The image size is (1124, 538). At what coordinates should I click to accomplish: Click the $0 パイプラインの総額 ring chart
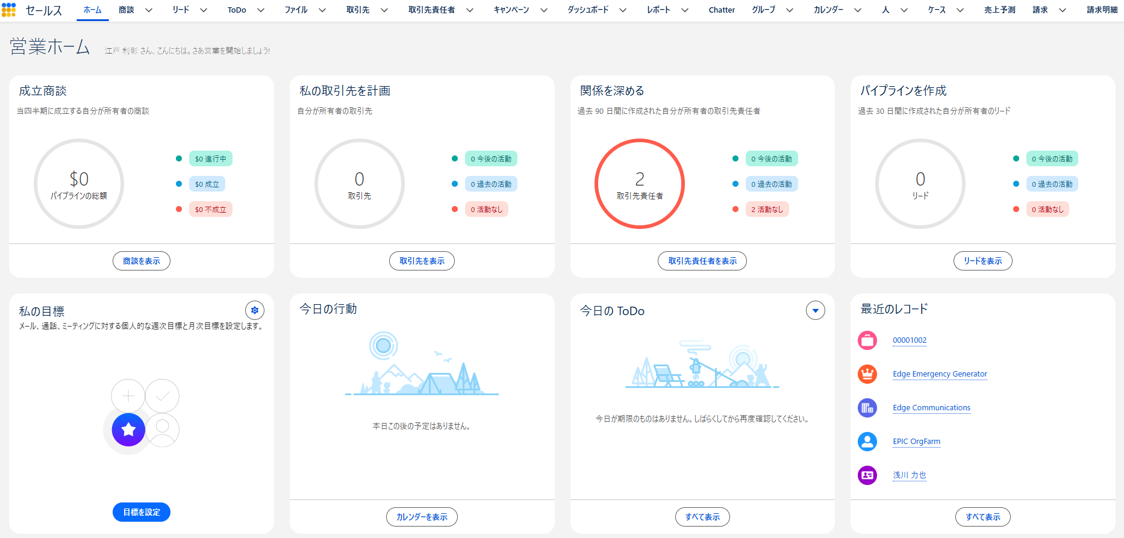(79, 184)
